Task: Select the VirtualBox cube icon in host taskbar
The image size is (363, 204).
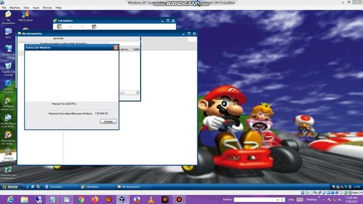Action: [123, 199]
